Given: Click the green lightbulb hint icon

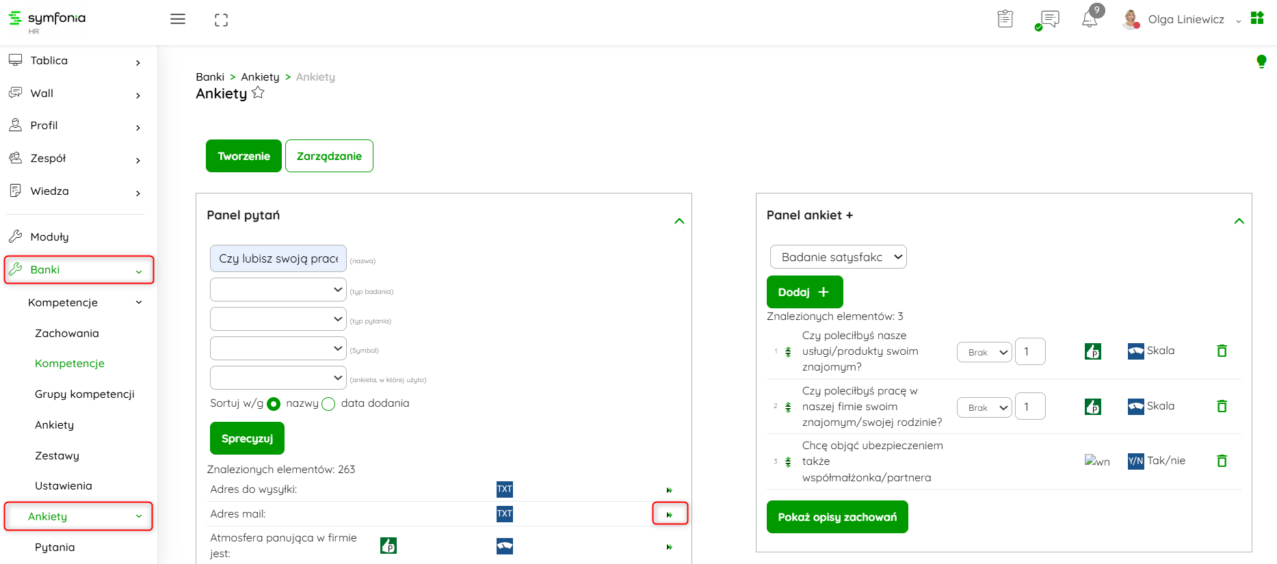Looking at the screenshot, I should point(1261,62).
